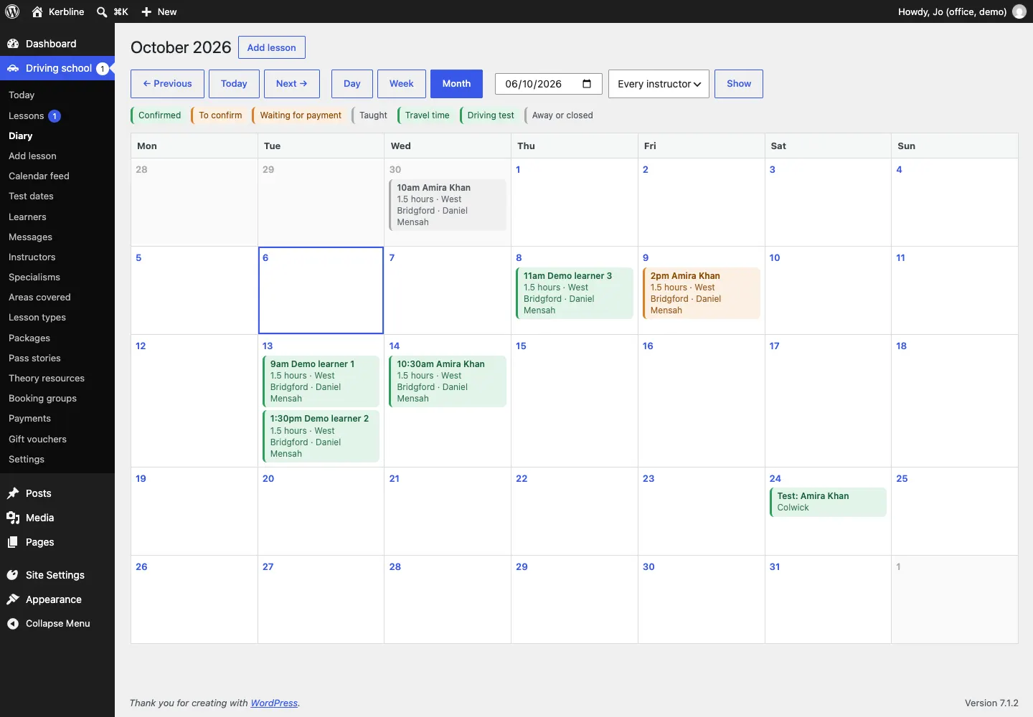The height and width of the screenshot is (717, 1033).
Task: Open the user avatar icon
Action: (1019, 11)
